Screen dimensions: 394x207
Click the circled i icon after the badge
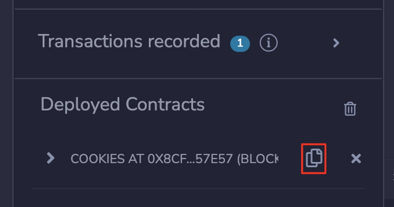pos(269,43)
